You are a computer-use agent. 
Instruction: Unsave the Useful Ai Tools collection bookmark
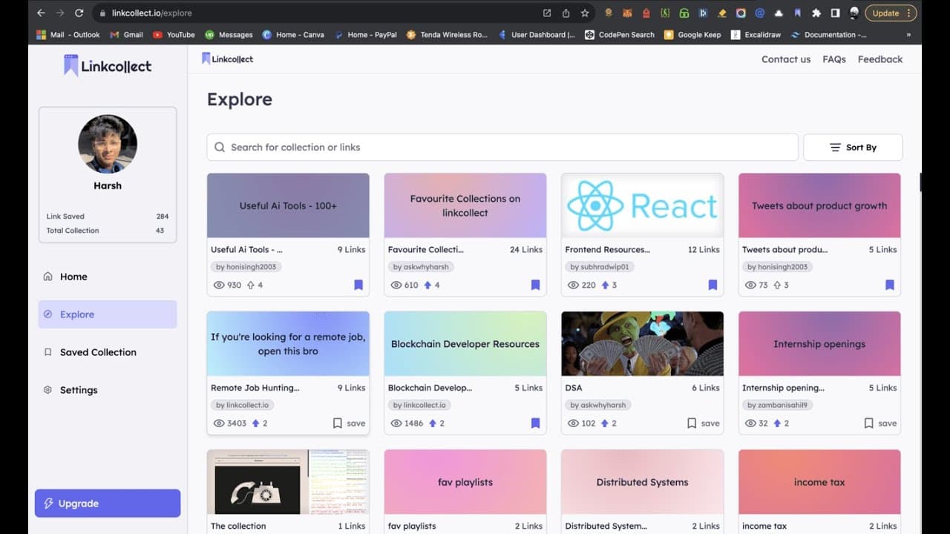click(358, 285)
